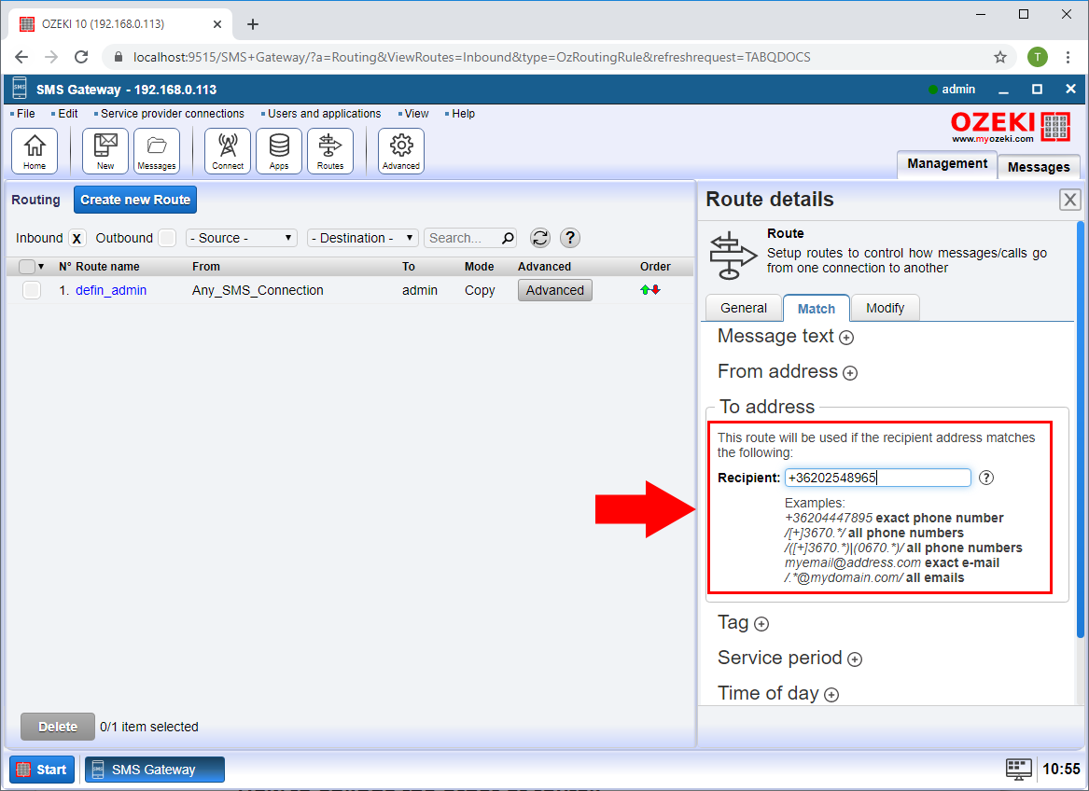Open a new browser tab
This screenshot has height=791, width=1089.
(x=253, y=24)
